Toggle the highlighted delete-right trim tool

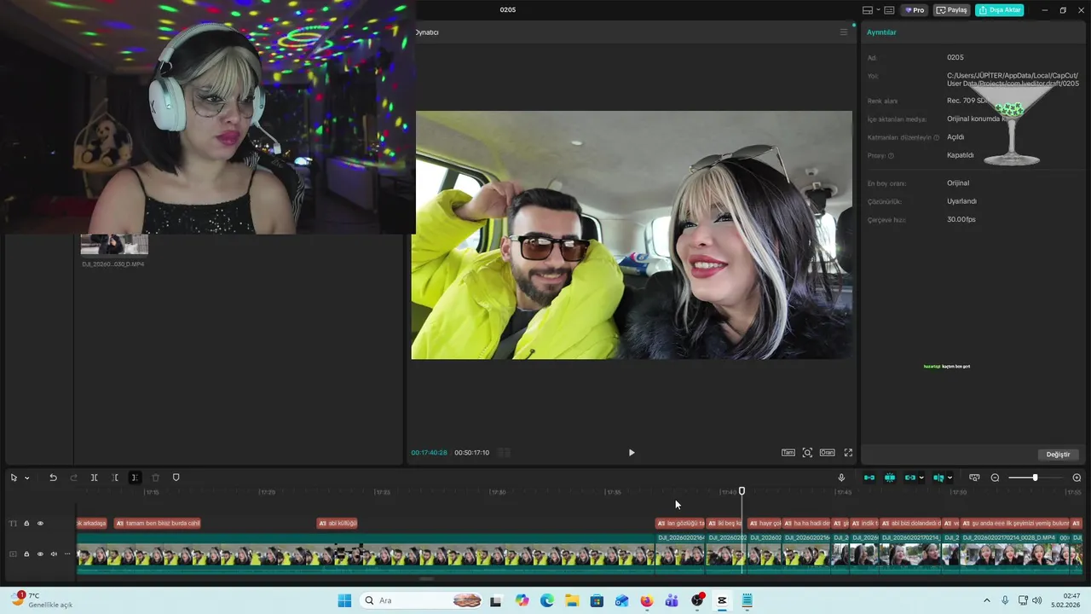(x=135, y=478)
